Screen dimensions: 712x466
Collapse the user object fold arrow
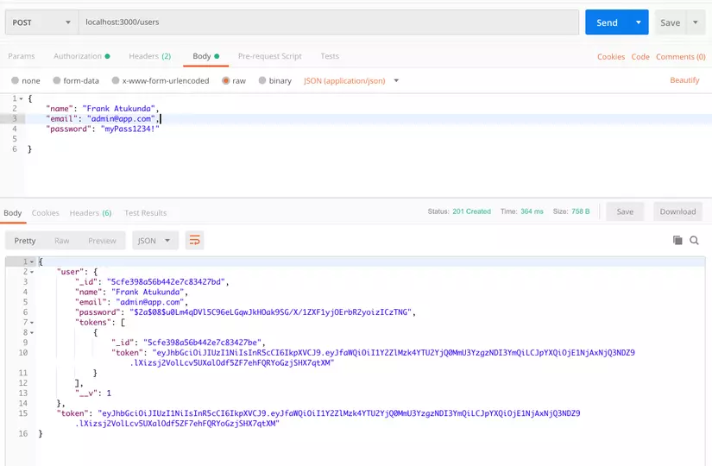point(32,272)
